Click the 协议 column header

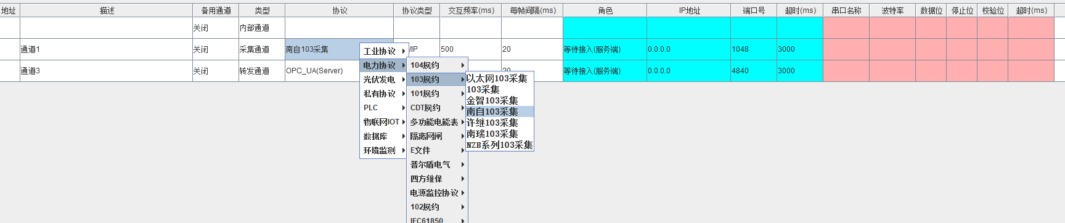[340, 10]
